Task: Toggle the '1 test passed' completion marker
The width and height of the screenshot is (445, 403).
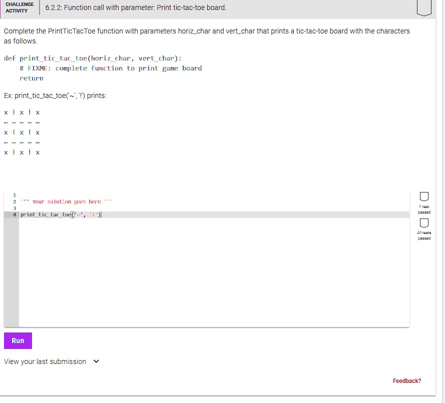Action: point(423,196)
